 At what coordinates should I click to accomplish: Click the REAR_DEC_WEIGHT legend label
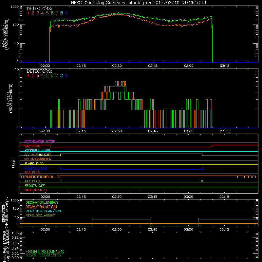click(40, 215)
